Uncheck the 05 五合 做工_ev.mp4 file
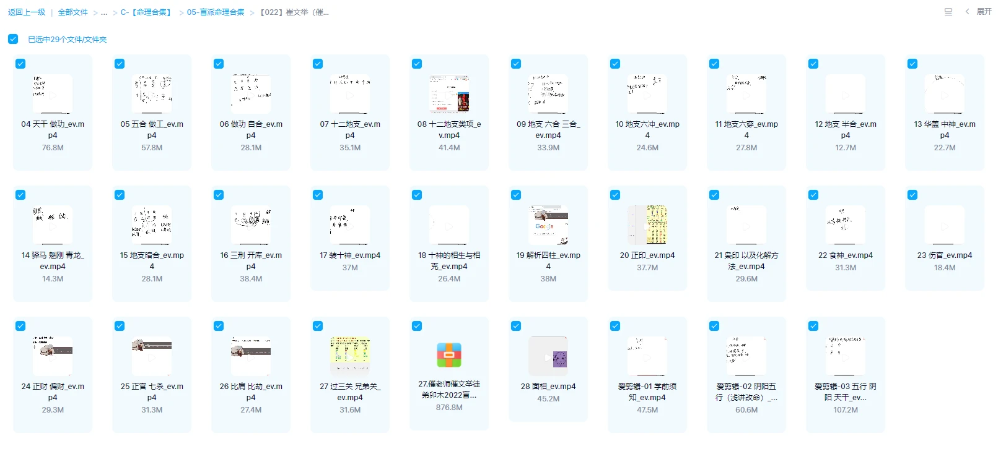 click(x=120, y=64)
